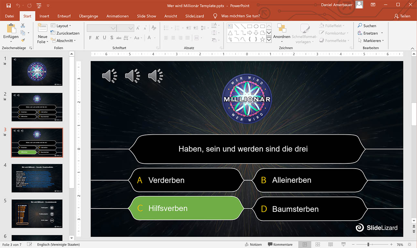417x248 pixels.
Task: Switch to slide sorter view icon
Action: (317, 244)
